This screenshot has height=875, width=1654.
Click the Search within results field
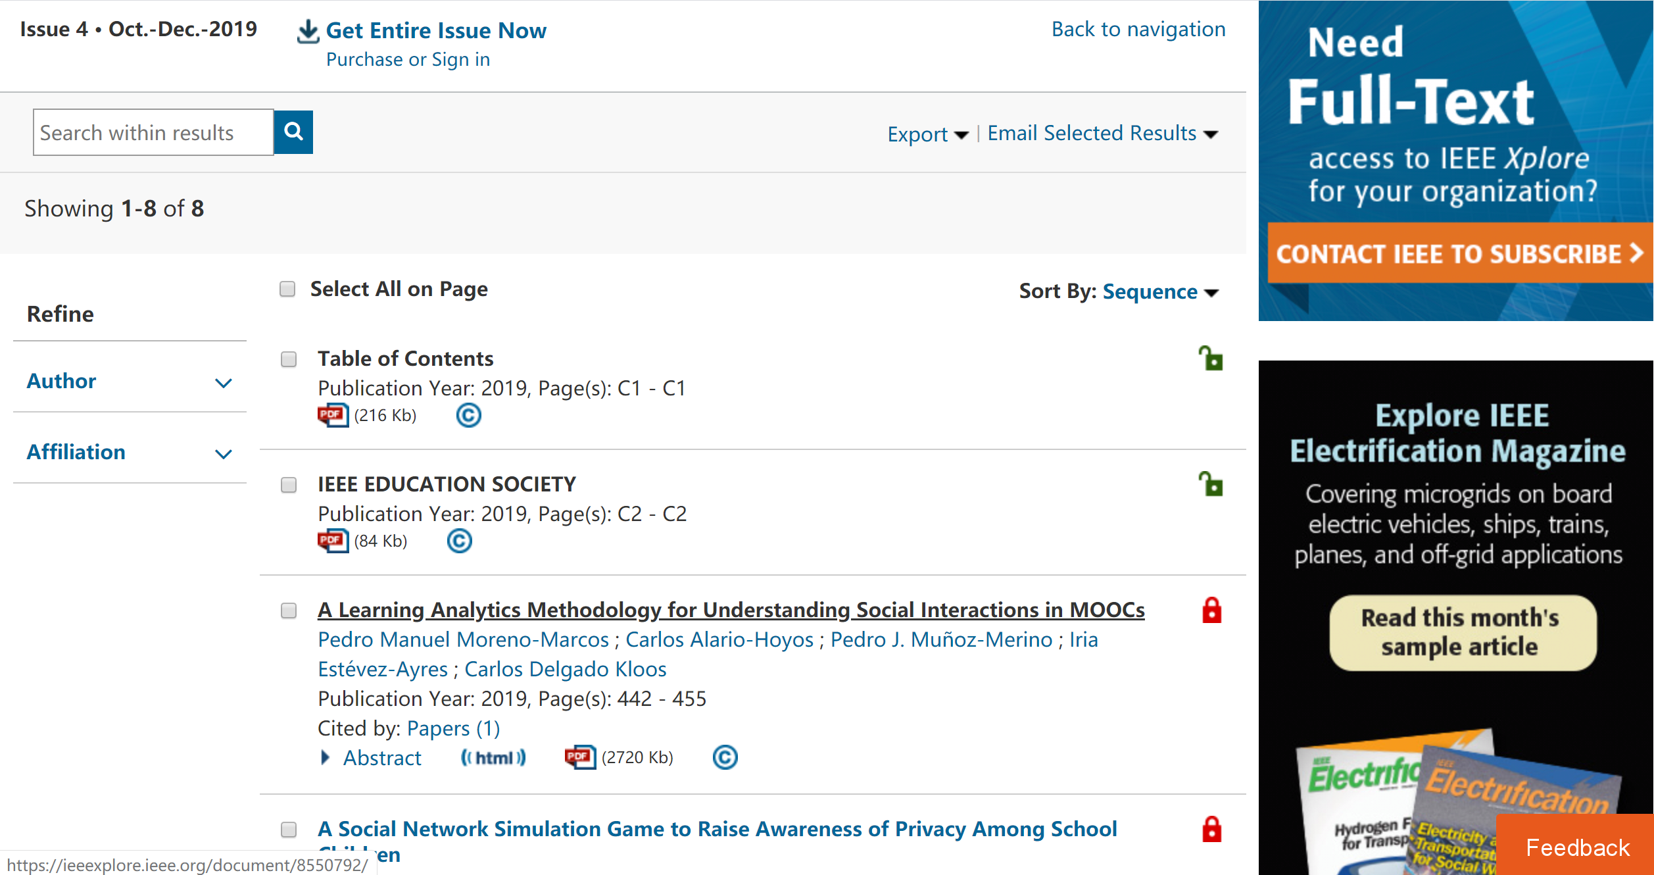[x=153, y=133]
